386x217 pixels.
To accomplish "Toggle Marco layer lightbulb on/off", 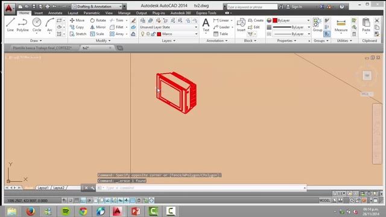I will pos(142,34).
